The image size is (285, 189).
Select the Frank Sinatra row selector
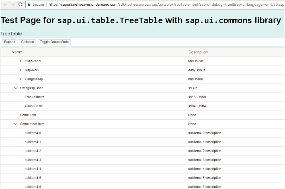click(x=4, y=97)
